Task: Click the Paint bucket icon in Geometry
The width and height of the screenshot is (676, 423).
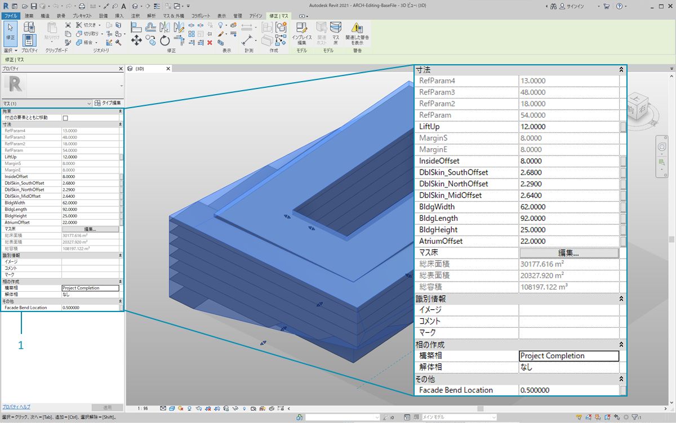Action: pos(118,34)
